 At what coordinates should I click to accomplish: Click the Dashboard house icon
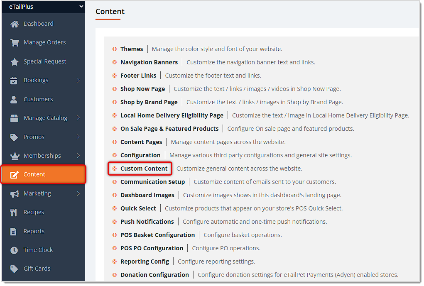pyautogui.click(x=15, y=24)
